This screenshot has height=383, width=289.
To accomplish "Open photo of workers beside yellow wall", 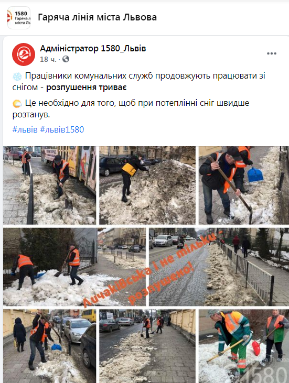I will point(147,346).
